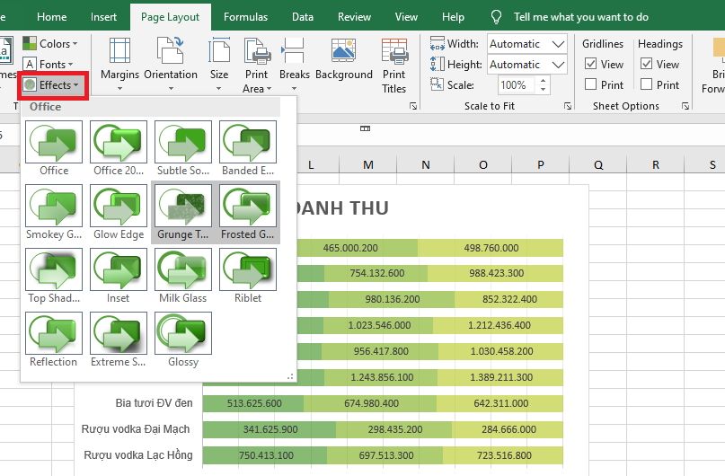
Task: Open the Insert ribbon tab
Action: point(103,17)
